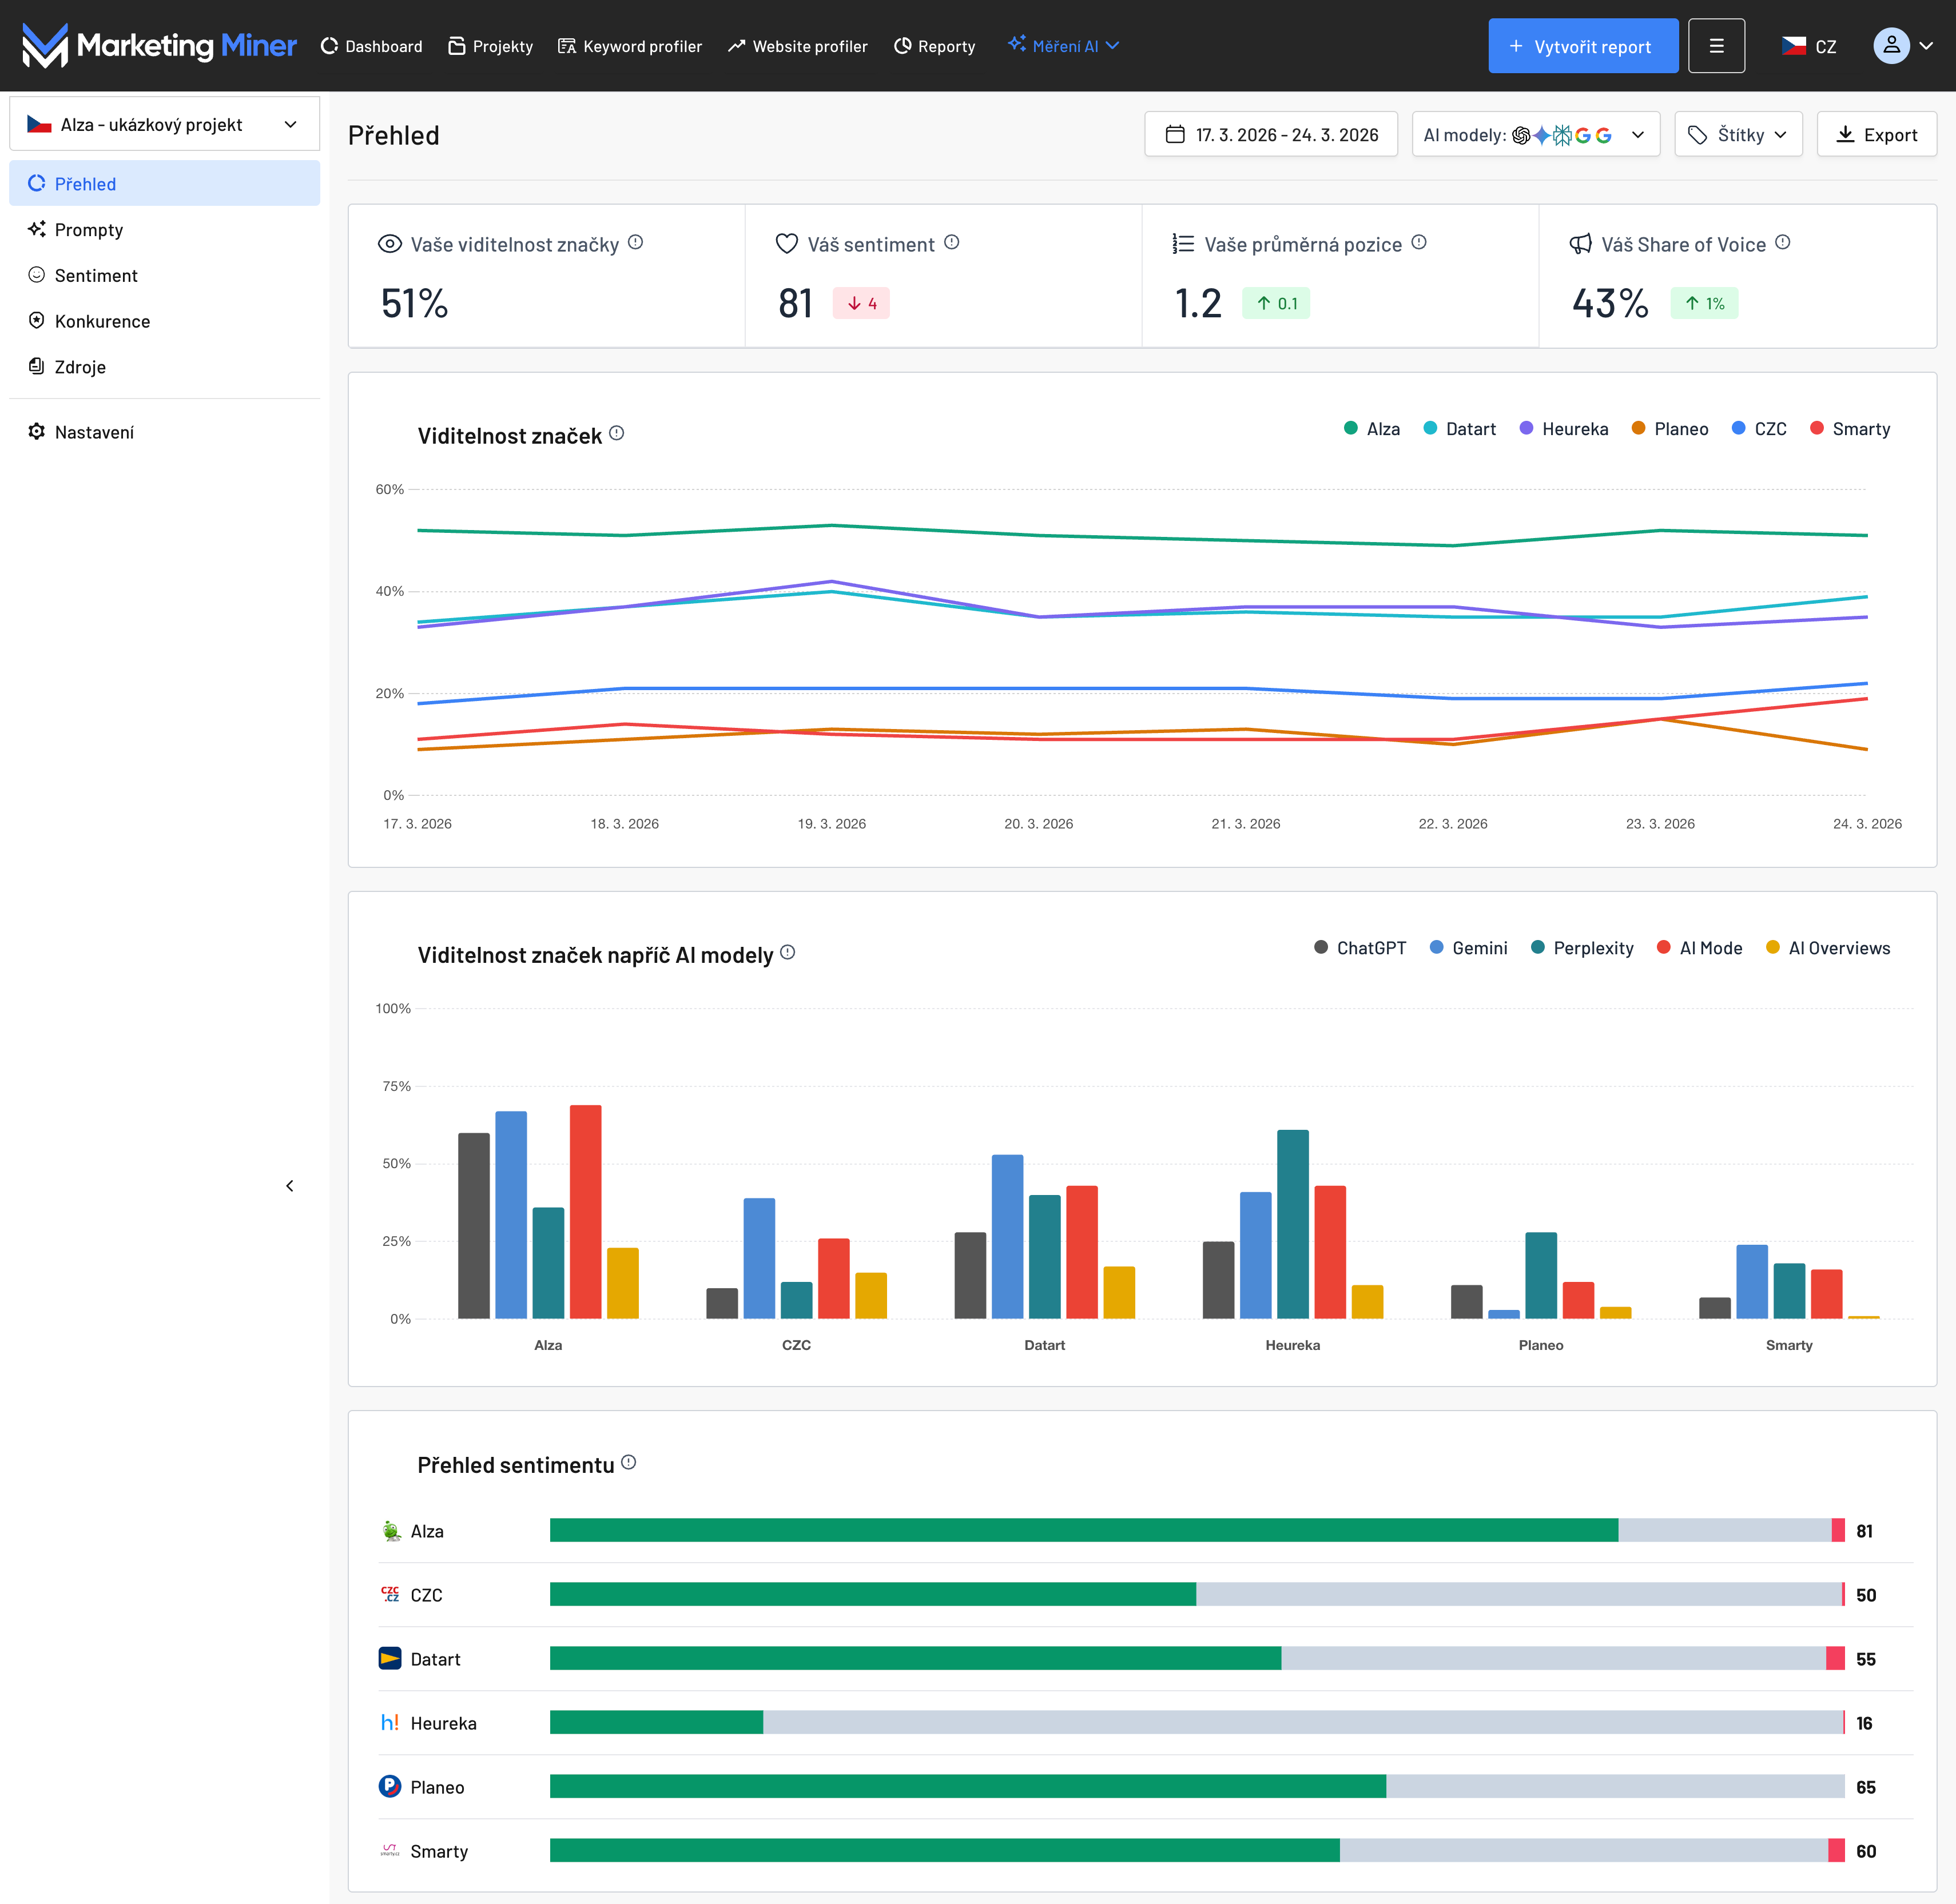Click info icon beside Váš Share of Voice

[1782, 242]
